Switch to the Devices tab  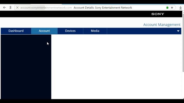[70, 31]
